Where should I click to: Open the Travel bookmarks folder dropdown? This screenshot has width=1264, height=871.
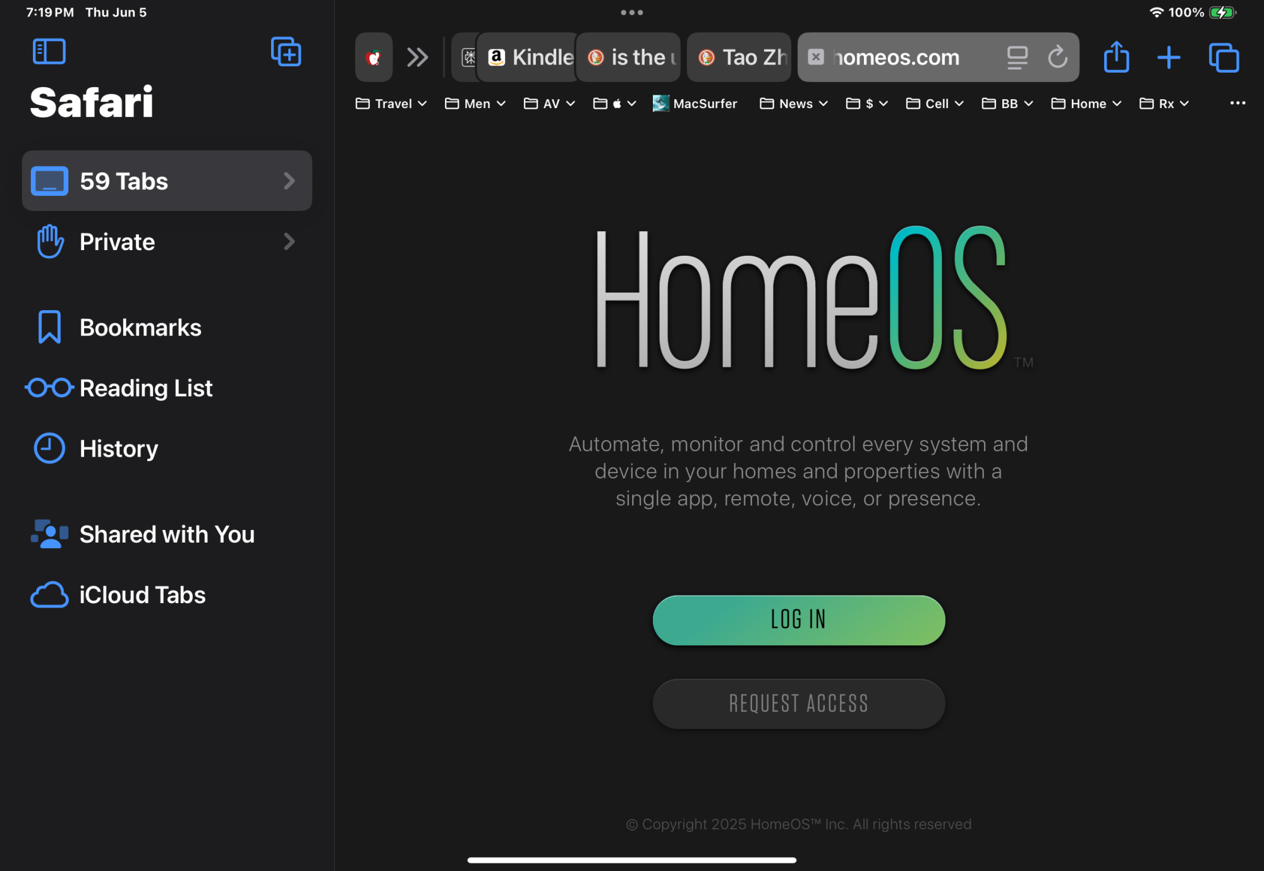pyautogui.click(x=391, y=104)
